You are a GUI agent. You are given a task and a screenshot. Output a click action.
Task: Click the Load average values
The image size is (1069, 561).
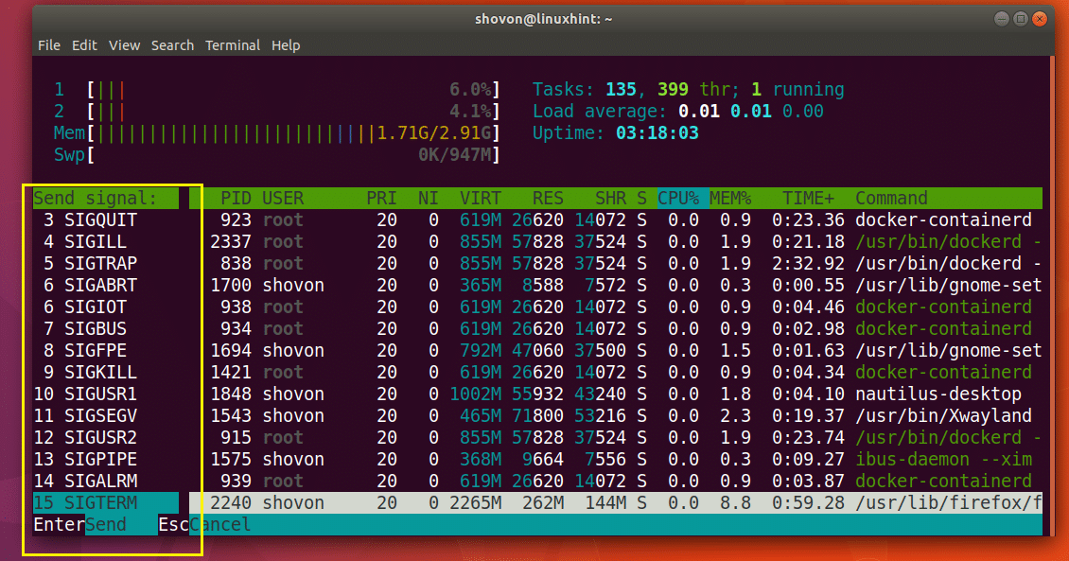(x=750, y=111)
